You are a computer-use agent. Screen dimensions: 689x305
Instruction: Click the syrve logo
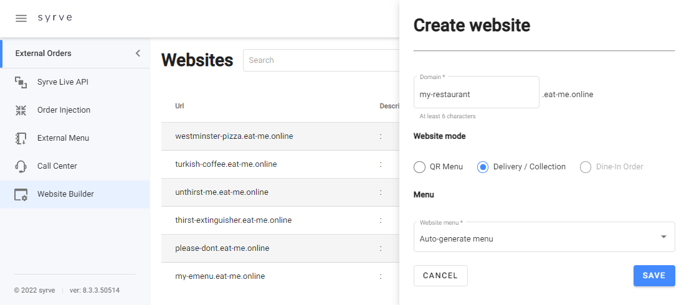[55, 17]
